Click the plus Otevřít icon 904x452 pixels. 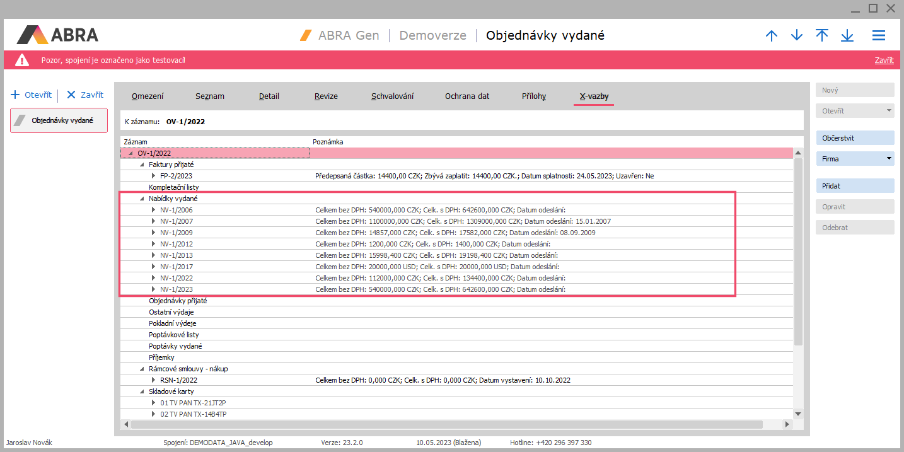[x=16, y=95]
